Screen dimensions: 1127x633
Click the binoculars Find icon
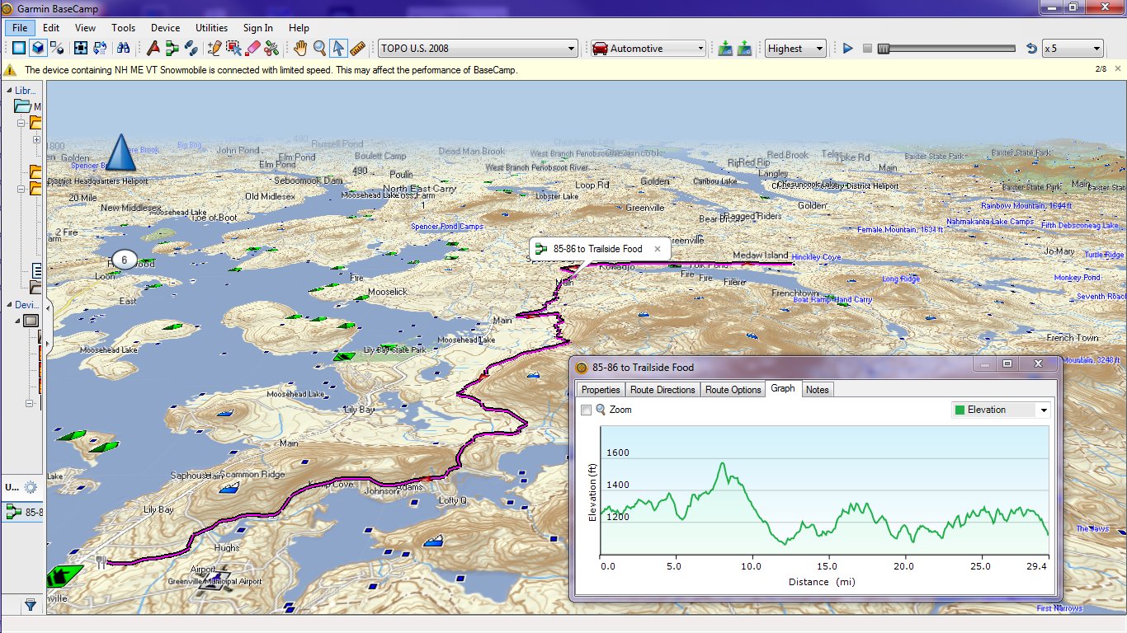click(x=124, y=48)
